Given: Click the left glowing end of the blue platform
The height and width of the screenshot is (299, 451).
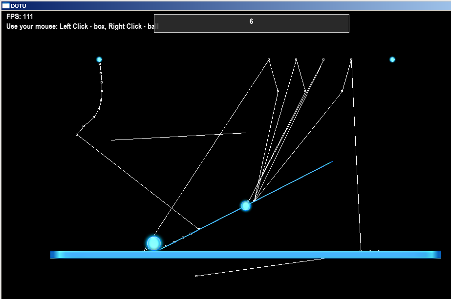Looking at the screenshot, I should tap(56, 255).
